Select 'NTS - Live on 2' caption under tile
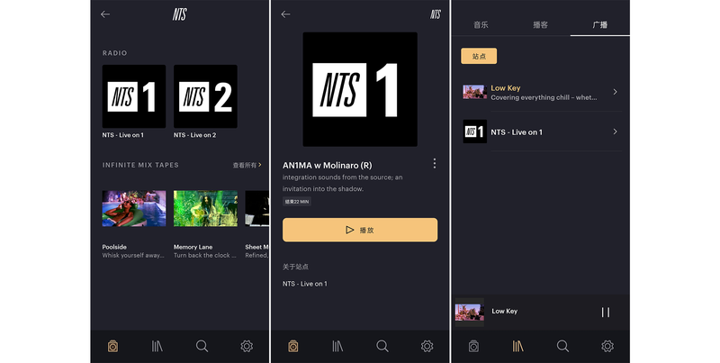Screen dimensions: 720x363 (194, 135)
